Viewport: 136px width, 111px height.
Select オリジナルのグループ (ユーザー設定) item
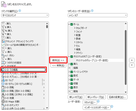[x=92, y=60]
